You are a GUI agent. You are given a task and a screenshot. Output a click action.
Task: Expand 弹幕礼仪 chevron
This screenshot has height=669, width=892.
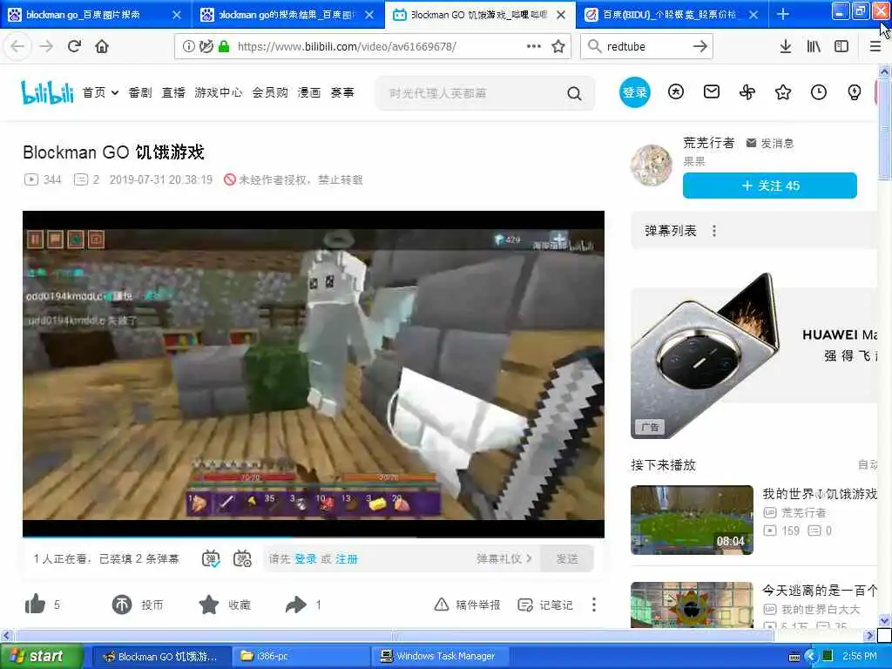pos(529,558)
